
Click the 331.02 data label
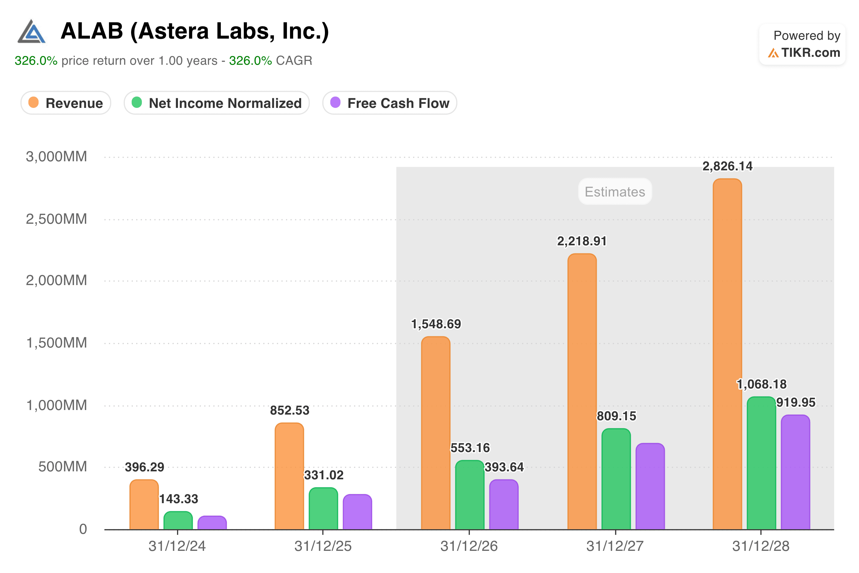click(324, 475)
